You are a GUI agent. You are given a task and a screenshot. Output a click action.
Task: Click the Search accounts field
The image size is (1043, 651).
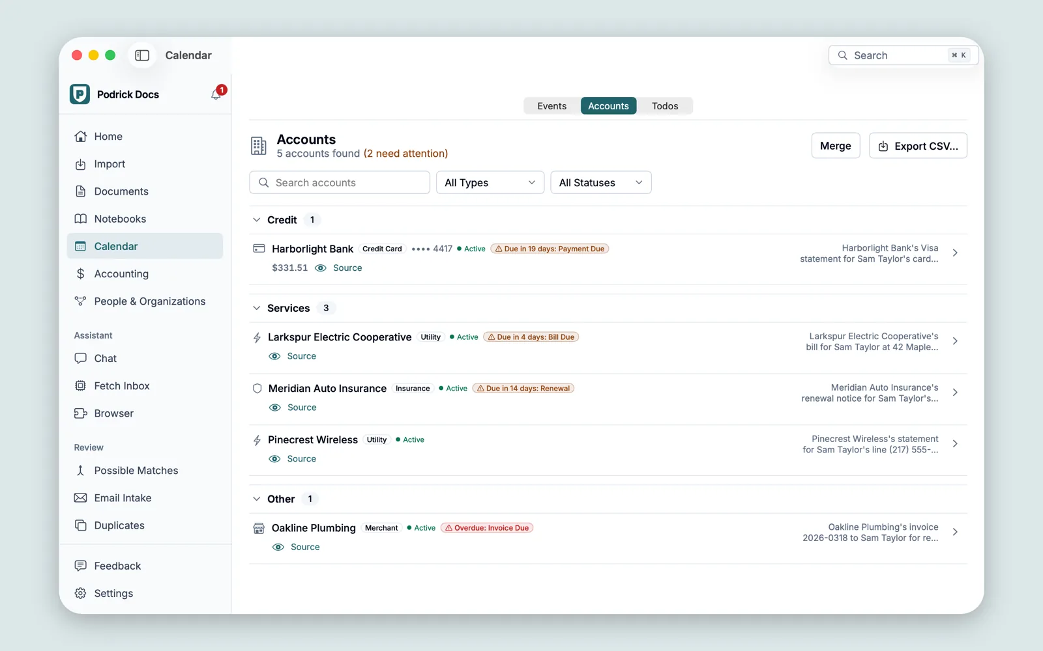340,183
